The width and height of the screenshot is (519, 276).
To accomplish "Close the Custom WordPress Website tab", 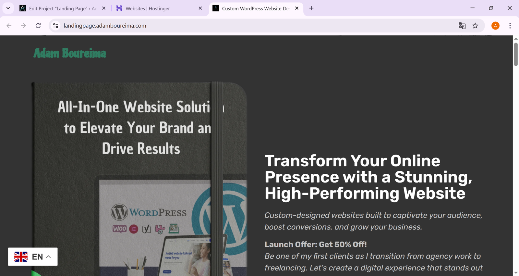I will tap(297, 8).
